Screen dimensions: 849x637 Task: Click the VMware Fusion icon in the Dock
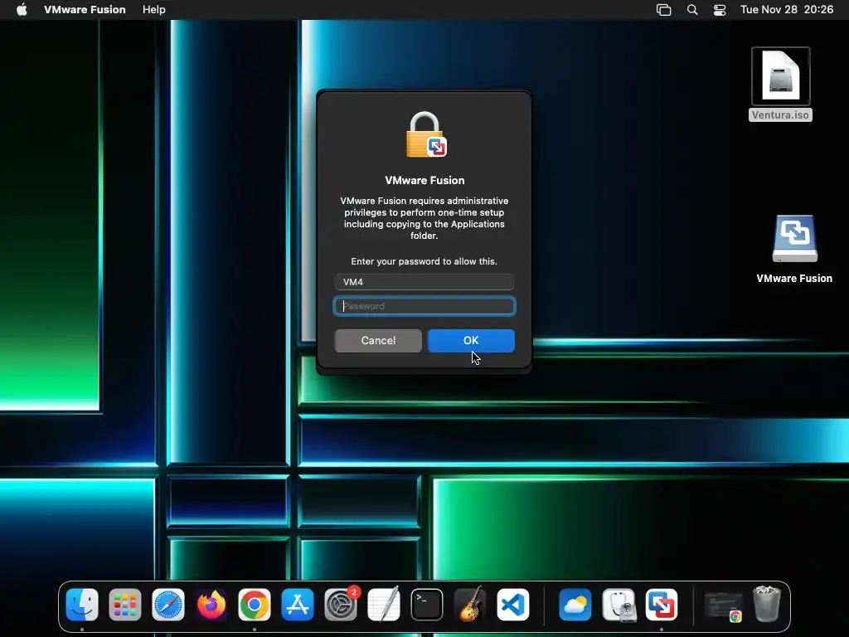click(661, 605)
